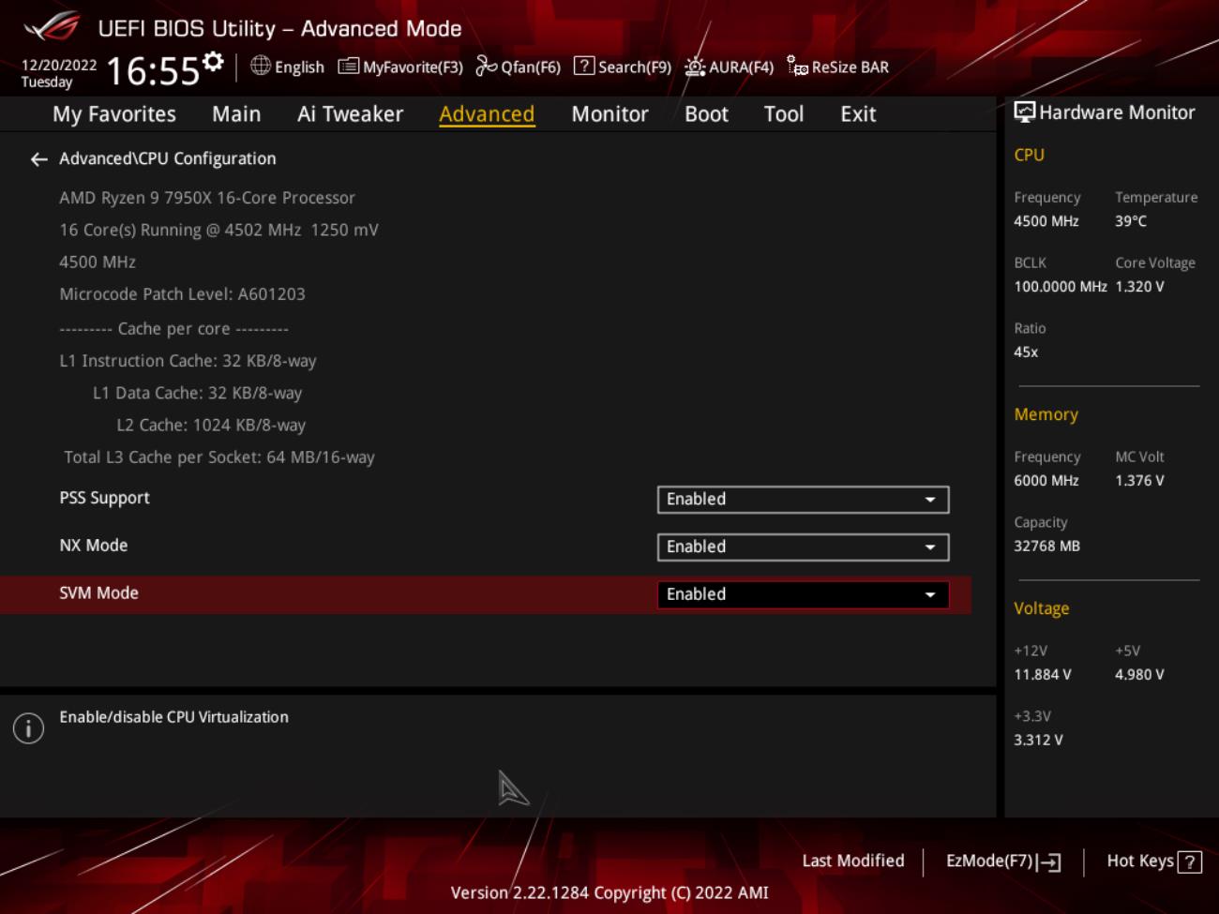Open SVM Mode dropdown
Viewport: 1219px width, 914px height.
pos(803,594)
